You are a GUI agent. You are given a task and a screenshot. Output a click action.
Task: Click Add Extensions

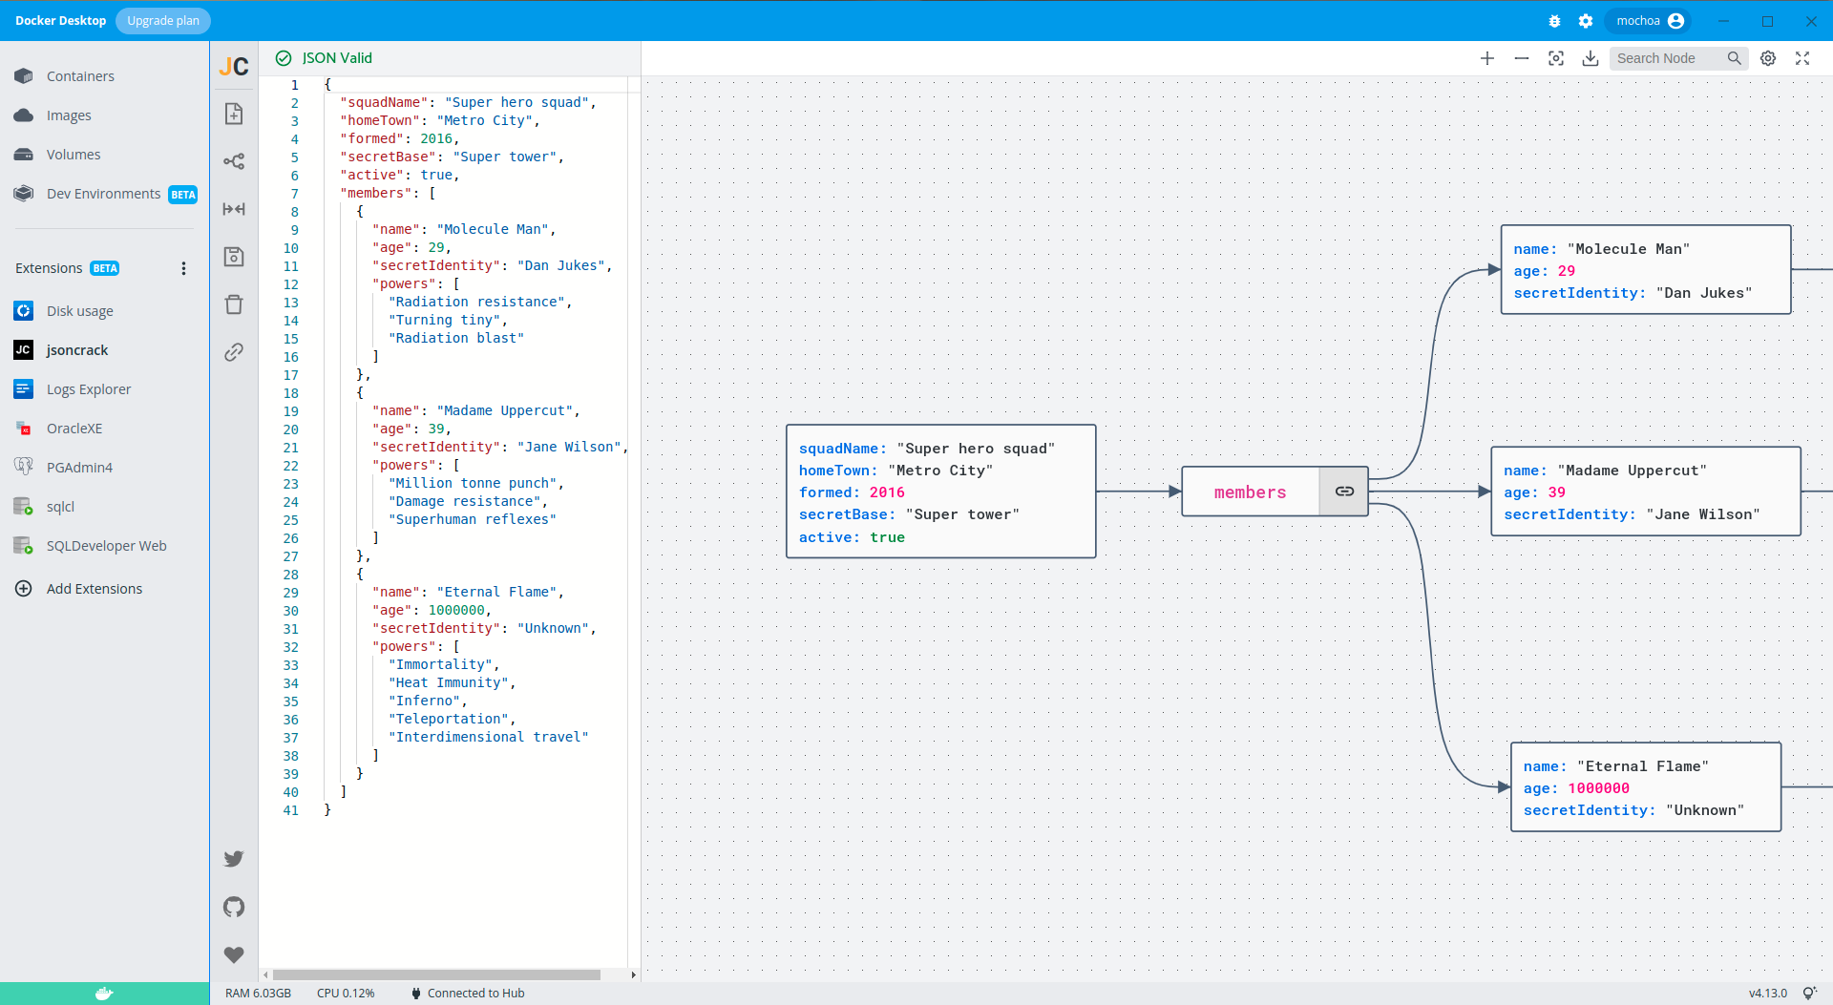[x=105, y=589]
